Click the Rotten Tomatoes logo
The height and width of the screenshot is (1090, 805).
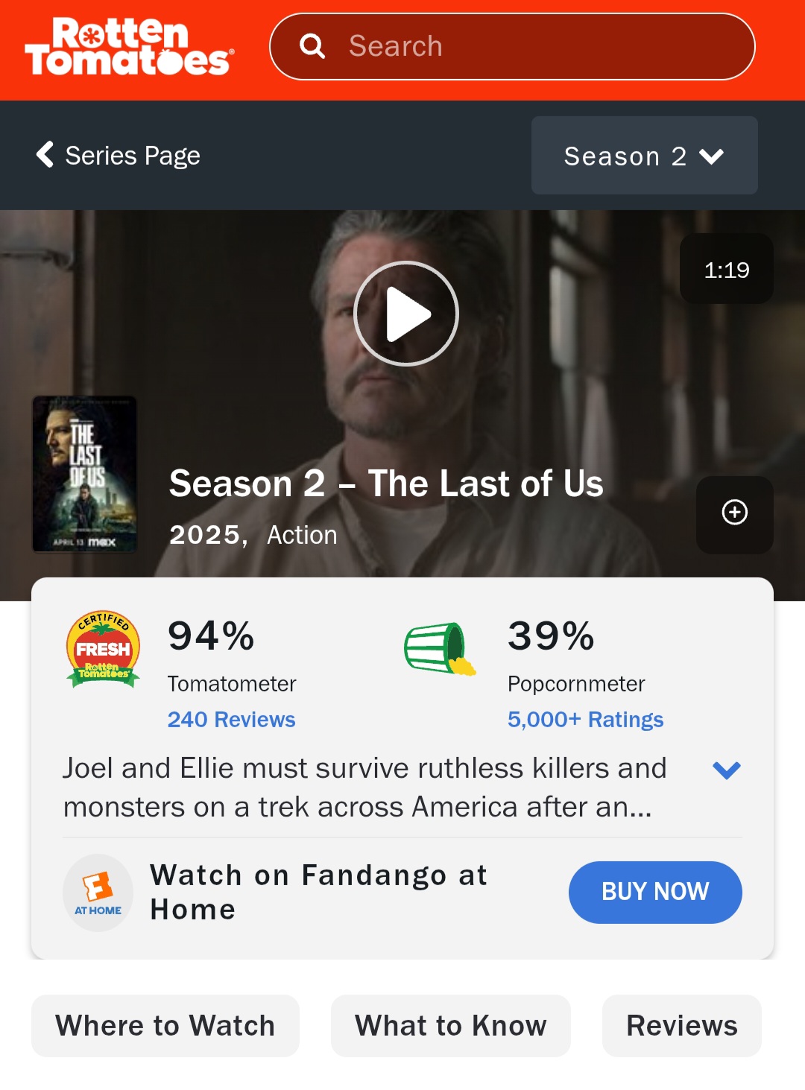click(x=130, y=47)
